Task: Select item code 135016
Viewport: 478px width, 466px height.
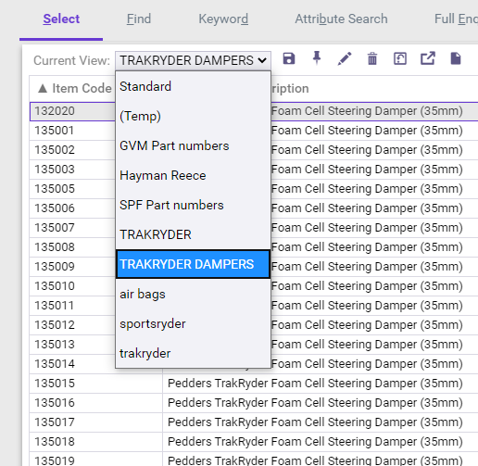Action: [55, 403]
